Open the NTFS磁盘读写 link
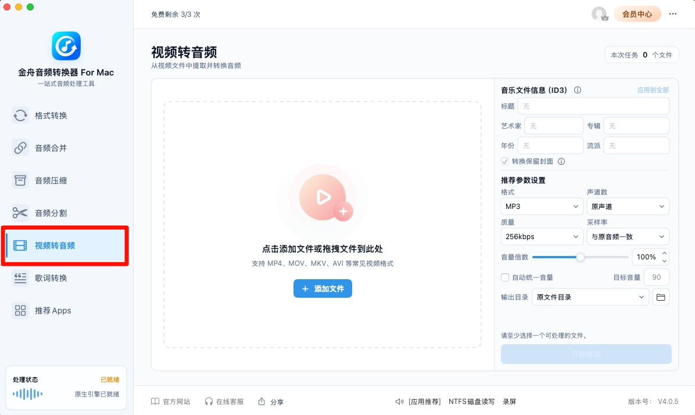The image size is (695, 415). coord(471,401)
